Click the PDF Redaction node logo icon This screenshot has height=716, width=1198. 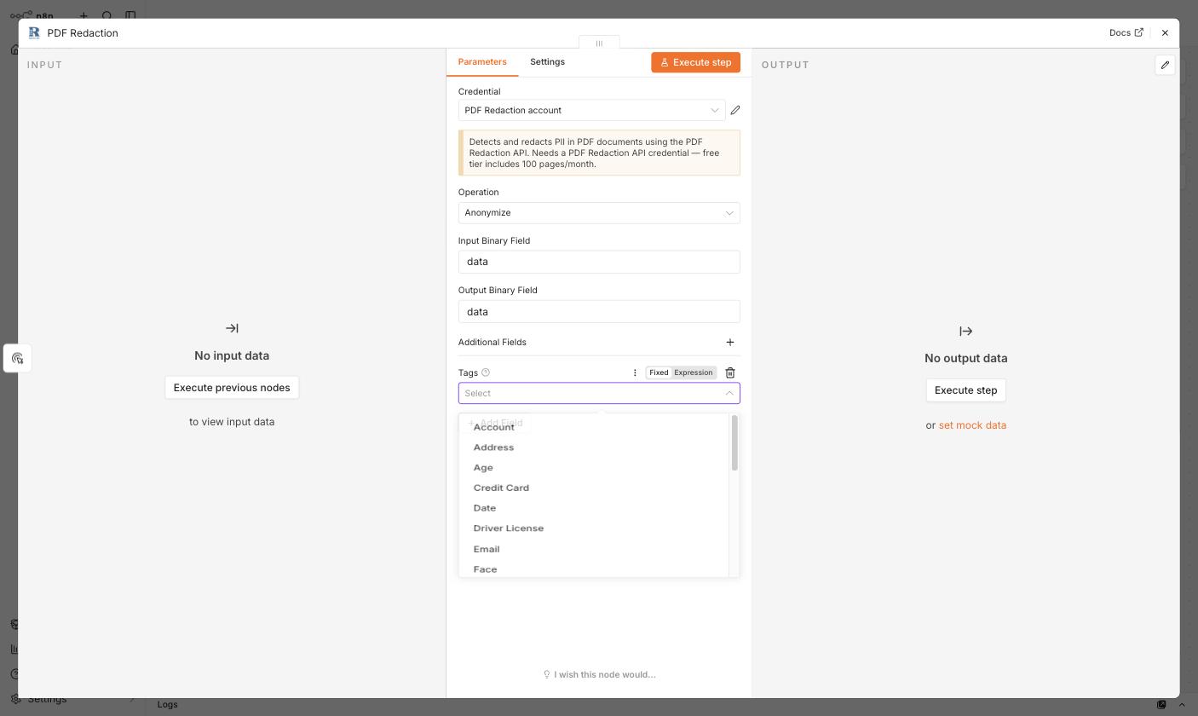click(x=34, y=32)
